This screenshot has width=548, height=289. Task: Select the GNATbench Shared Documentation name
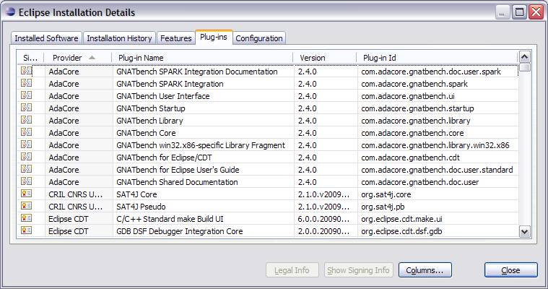[x=177, y=182]
